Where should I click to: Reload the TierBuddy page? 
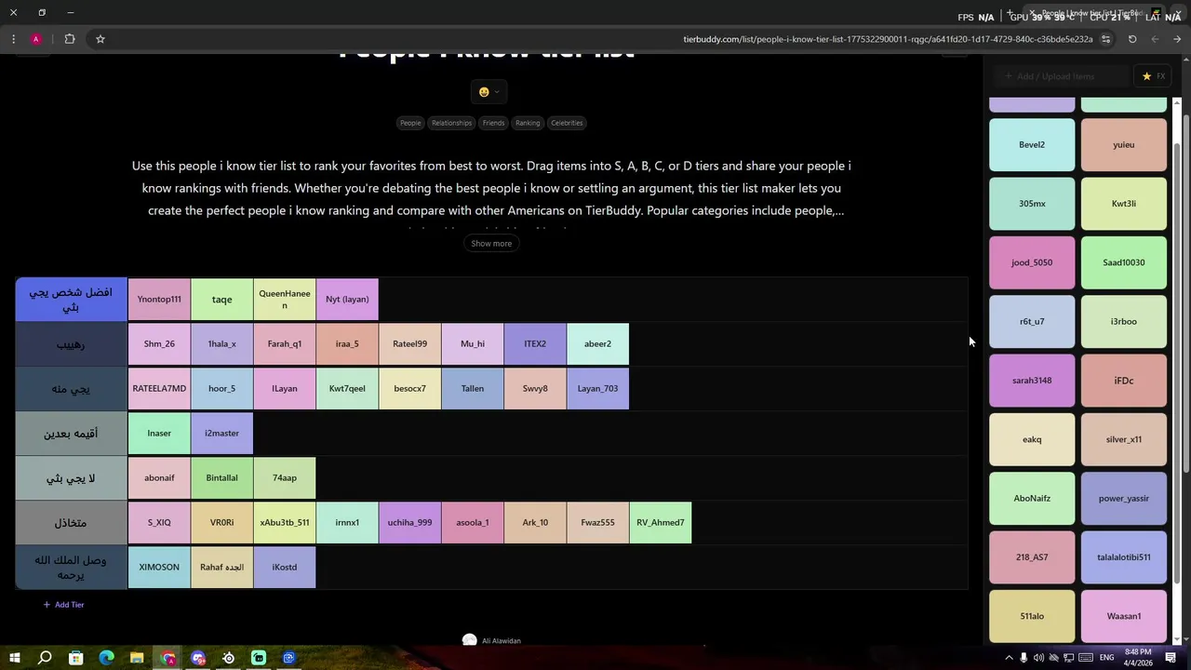[1132, 39]
